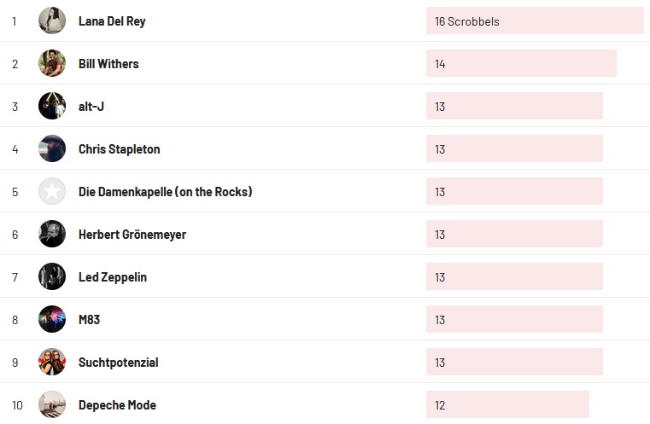Click Depeche Mode's avatar thumbnail
The width and height of the screenshot is (650, 424).
tap(52, 404)
